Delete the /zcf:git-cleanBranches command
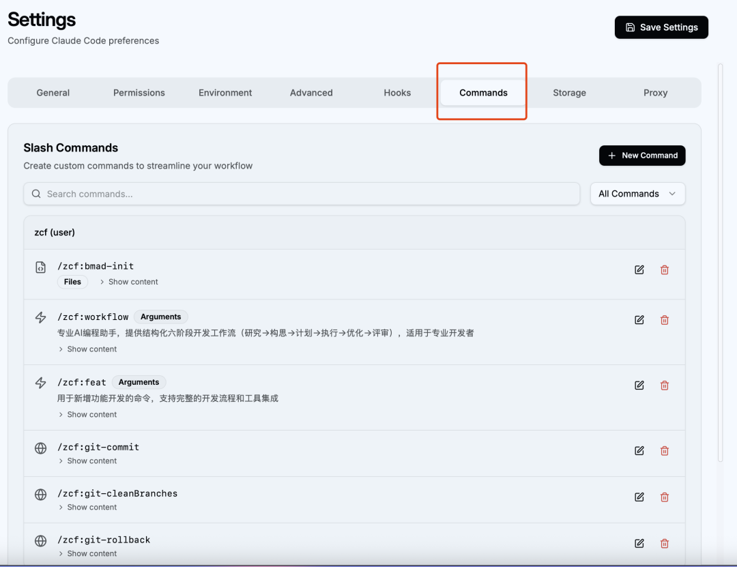The image size is (737, 567). tap(665, 497)
